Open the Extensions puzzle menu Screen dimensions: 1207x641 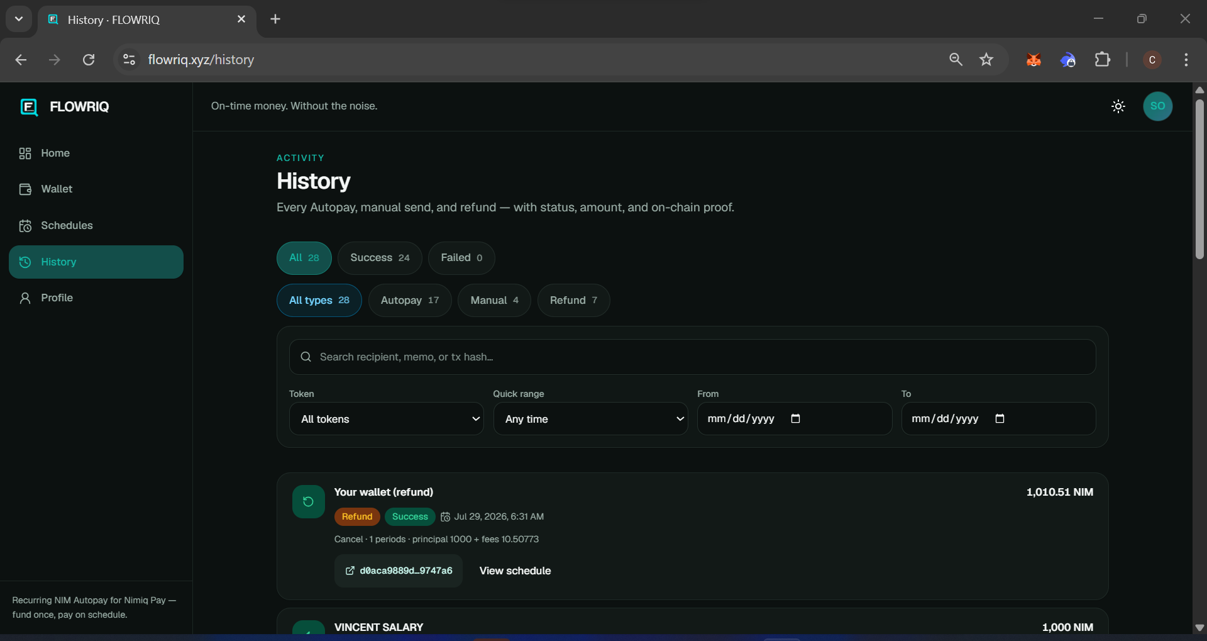click(1103, 60)
